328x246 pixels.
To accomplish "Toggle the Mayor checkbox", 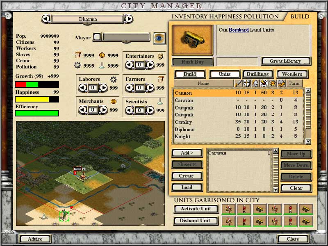I will tap(97, 37).
